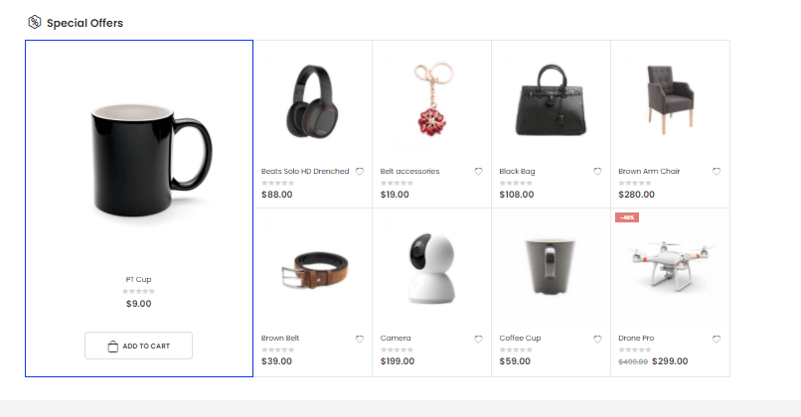Click the Camera product heart icon
Viewport: 801px width, 417px height.
click(478, 339)
